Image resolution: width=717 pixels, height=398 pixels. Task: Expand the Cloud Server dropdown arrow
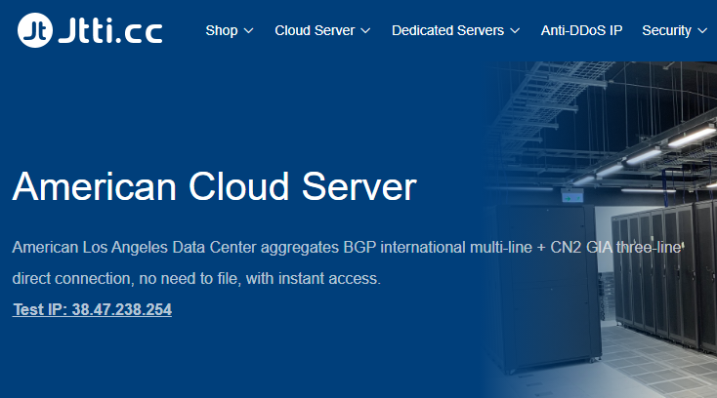365,31
